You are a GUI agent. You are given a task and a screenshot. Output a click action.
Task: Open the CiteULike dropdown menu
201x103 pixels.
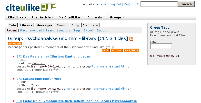click(17, 17)
